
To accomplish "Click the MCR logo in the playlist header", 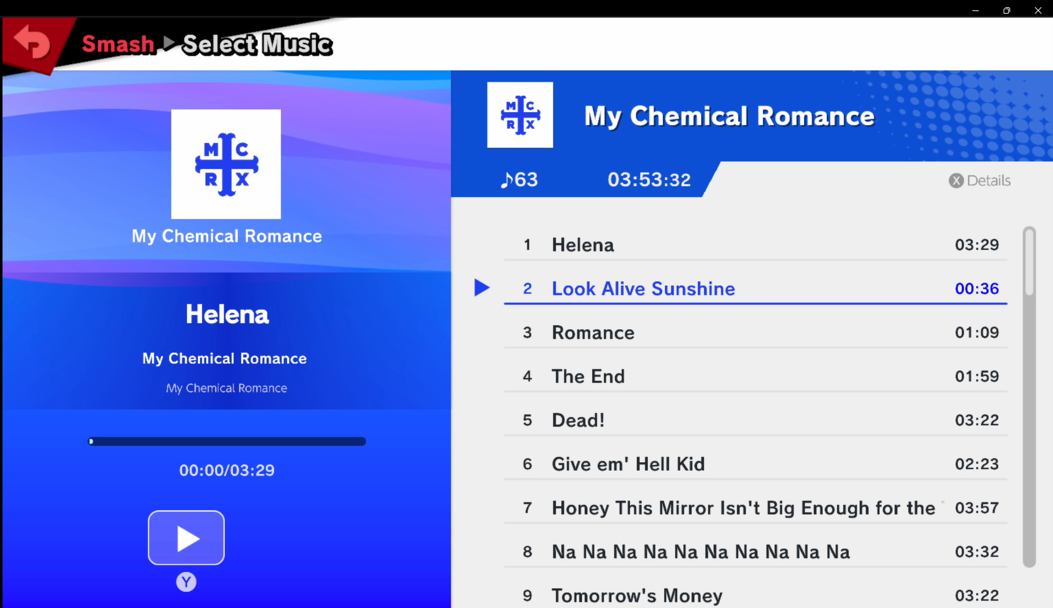I will pyautogui.click(x=519, y=115).
